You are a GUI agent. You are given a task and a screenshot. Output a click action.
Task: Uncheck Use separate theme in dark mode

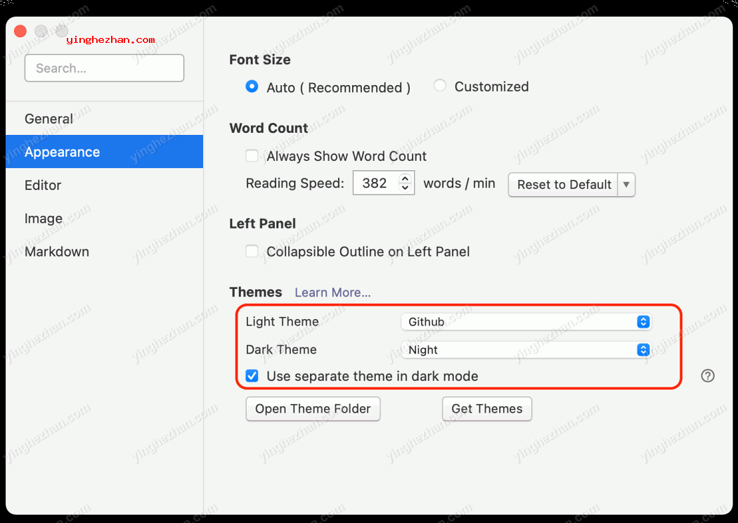point(252,376)
